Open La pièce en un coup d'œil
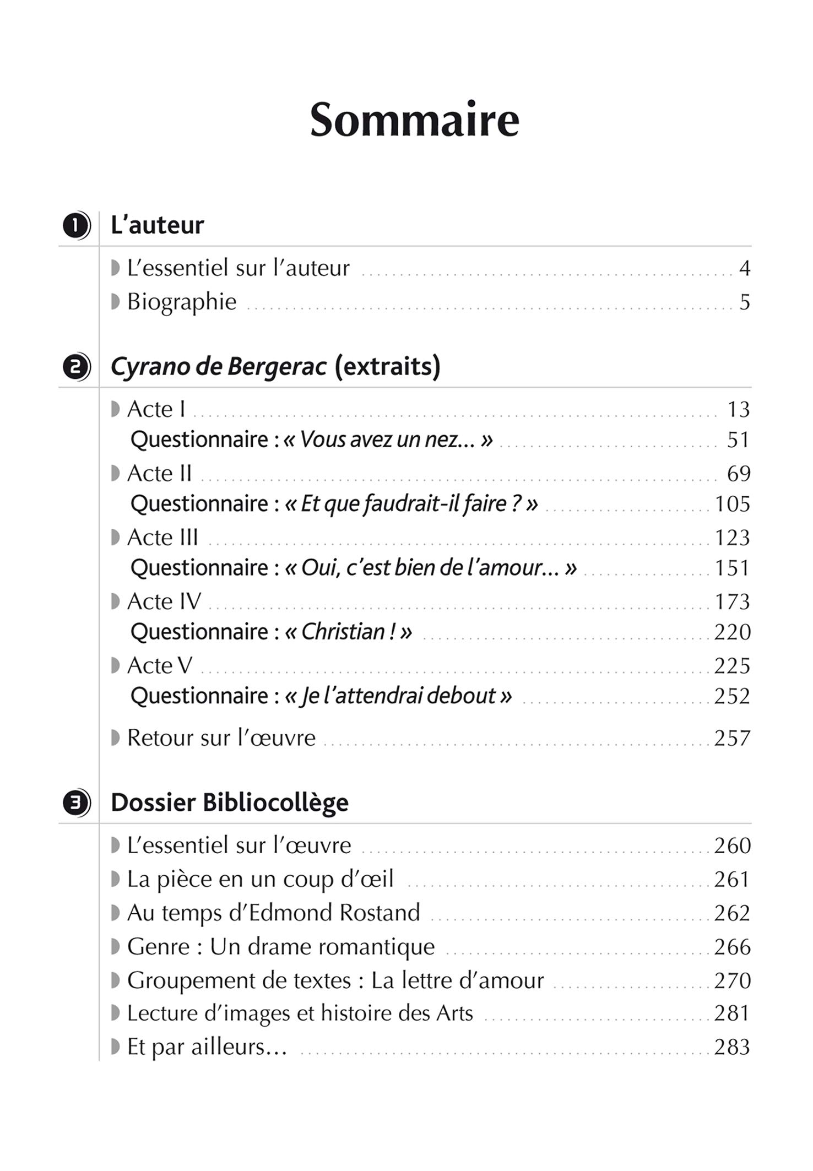Screen dimensions: 813x1171 (x=260, y=880)
